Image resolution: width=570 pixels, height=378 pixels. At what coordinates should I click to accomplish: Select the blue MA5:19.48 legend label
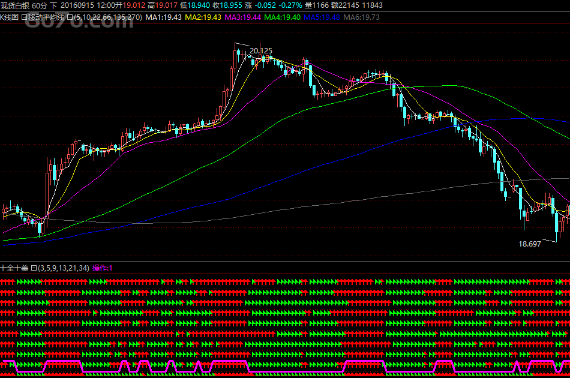point(322,17)
